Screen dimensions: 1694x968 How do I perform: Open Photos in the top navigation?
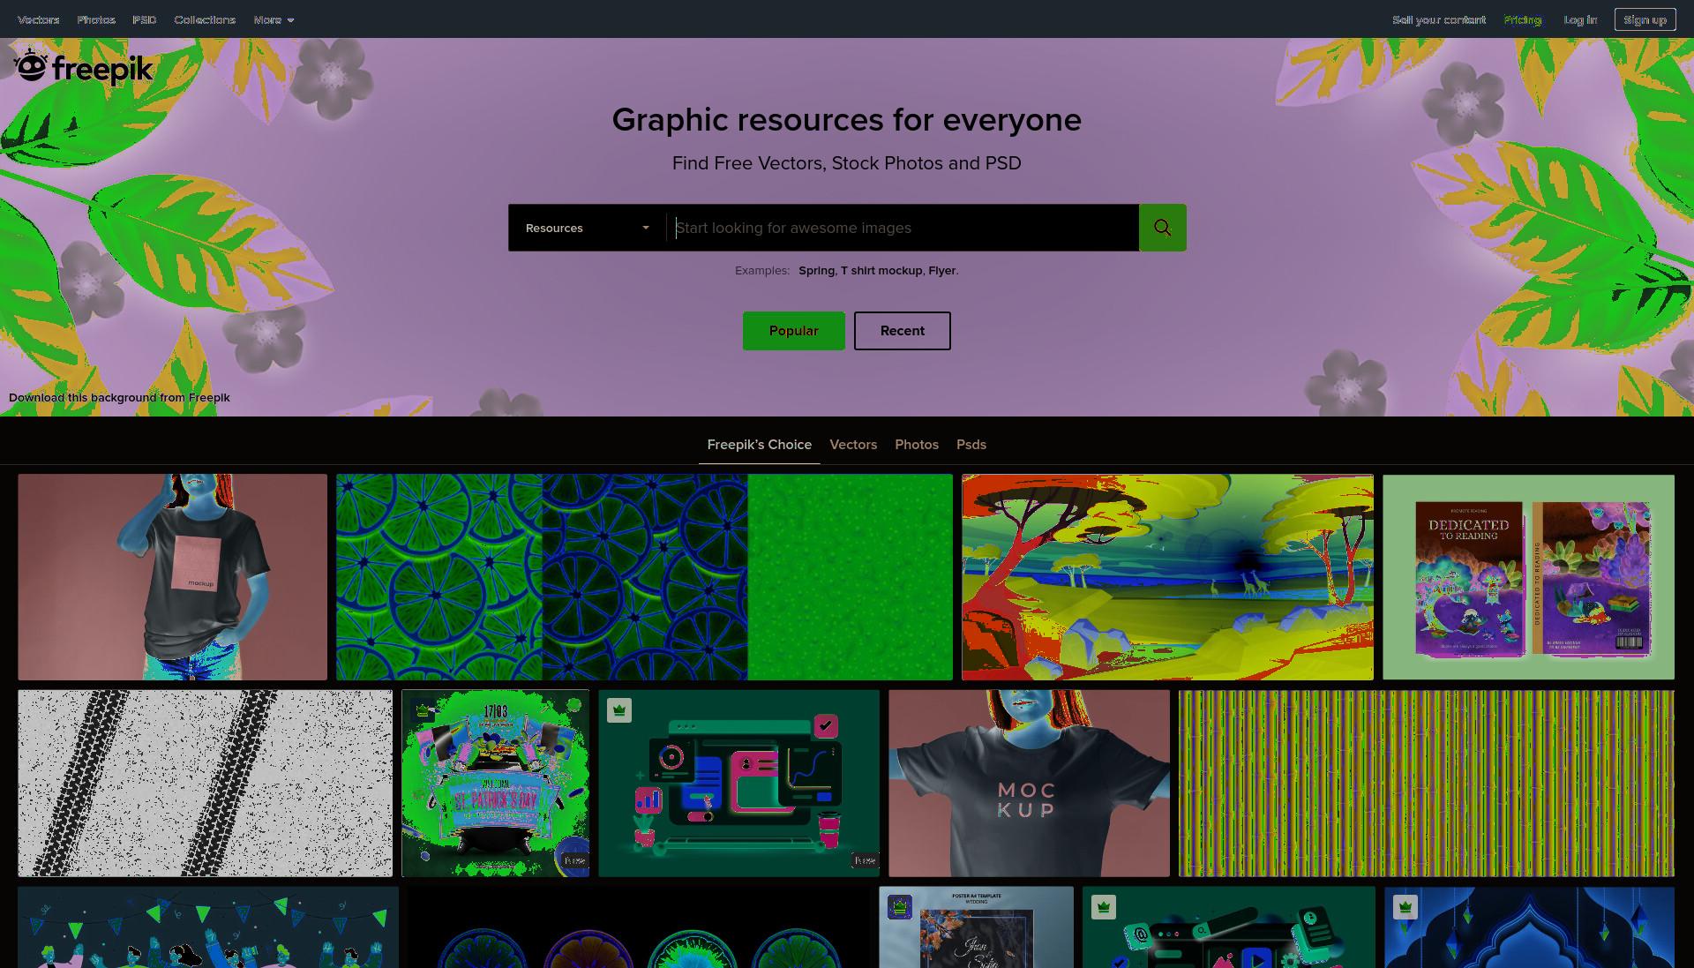(x=96, y=19)
